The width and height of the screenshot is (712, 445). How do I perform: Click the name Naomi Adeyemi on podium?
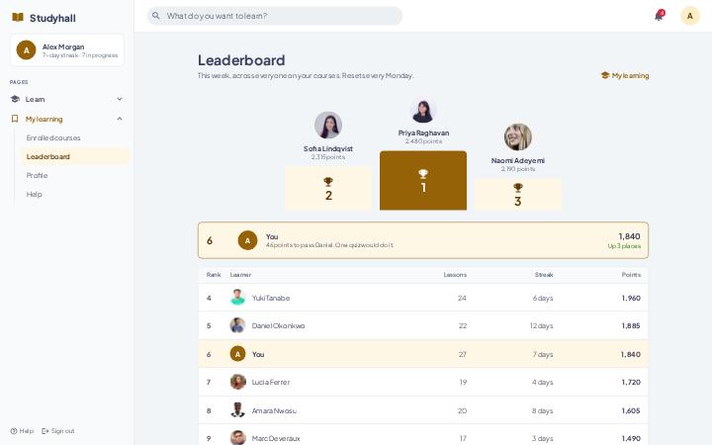(517, 161)
